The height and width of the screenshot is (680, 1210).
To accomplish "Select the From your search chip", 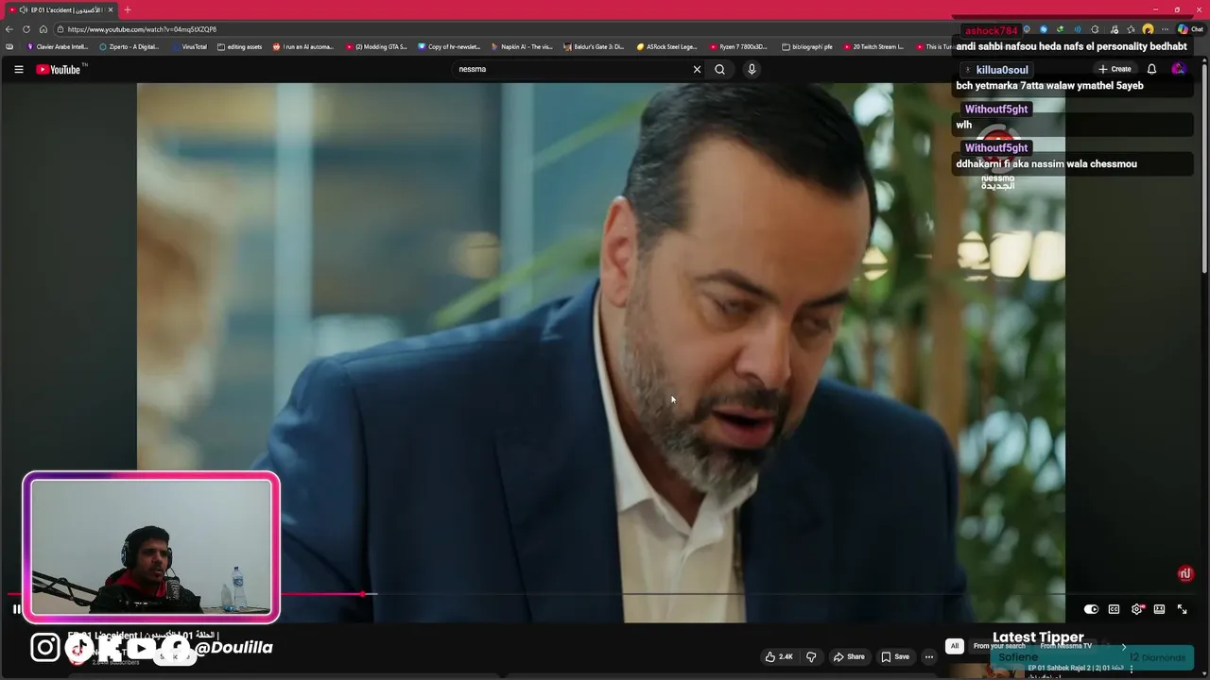I will click(999, 646).
